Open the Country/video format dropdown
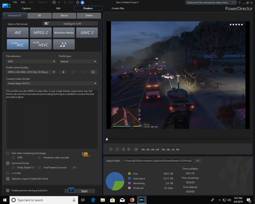Viewport: 255px width, 204px height. (52, 83)
